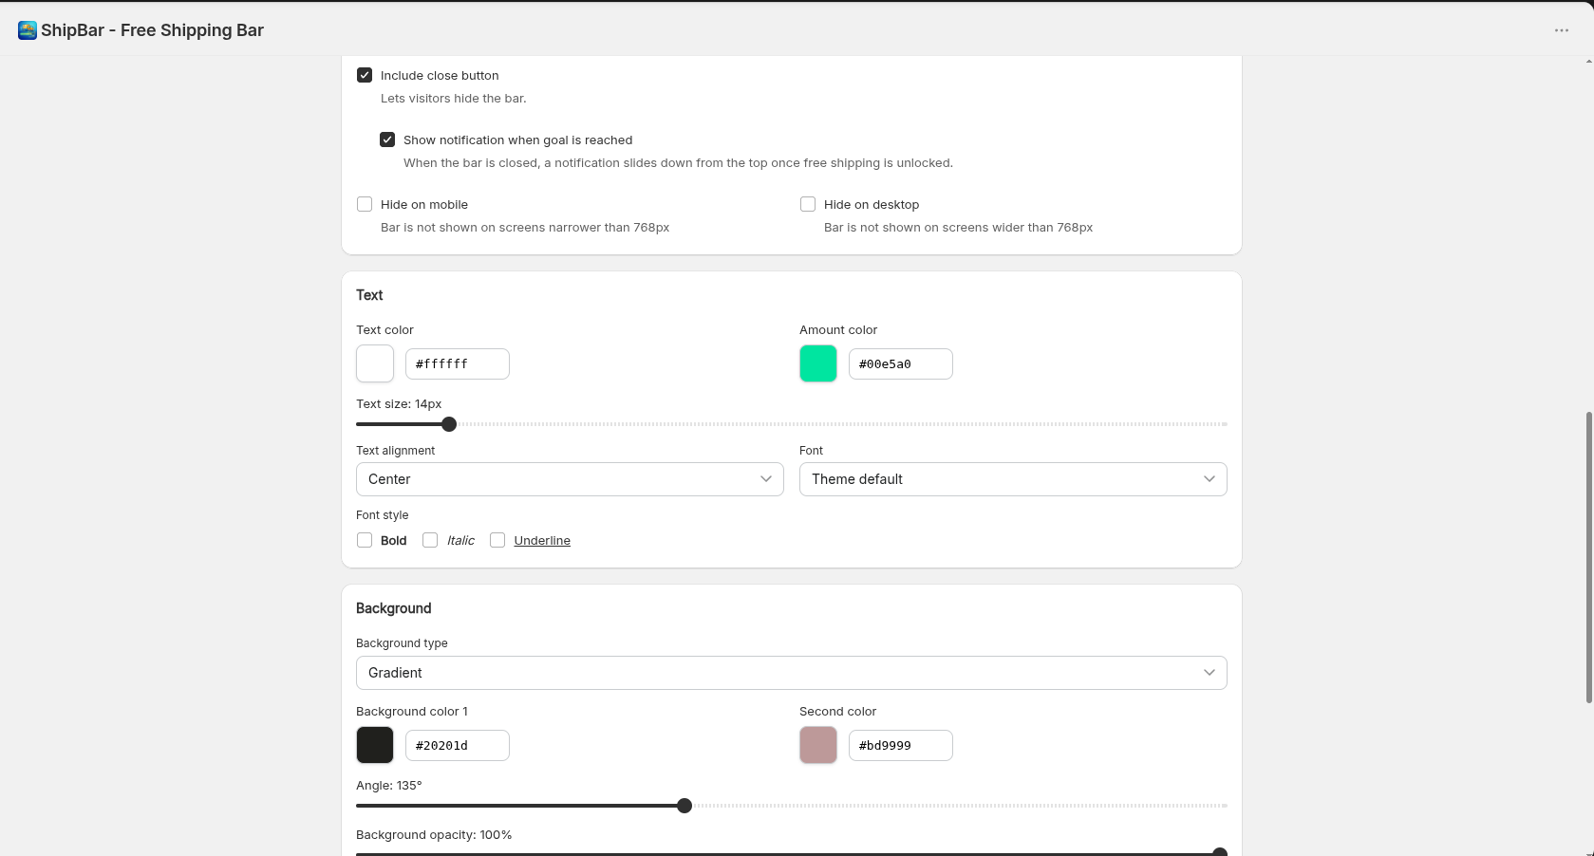Click the Background section heading
The height and width of the screenshot is (856, 1594).
(394, 608)
